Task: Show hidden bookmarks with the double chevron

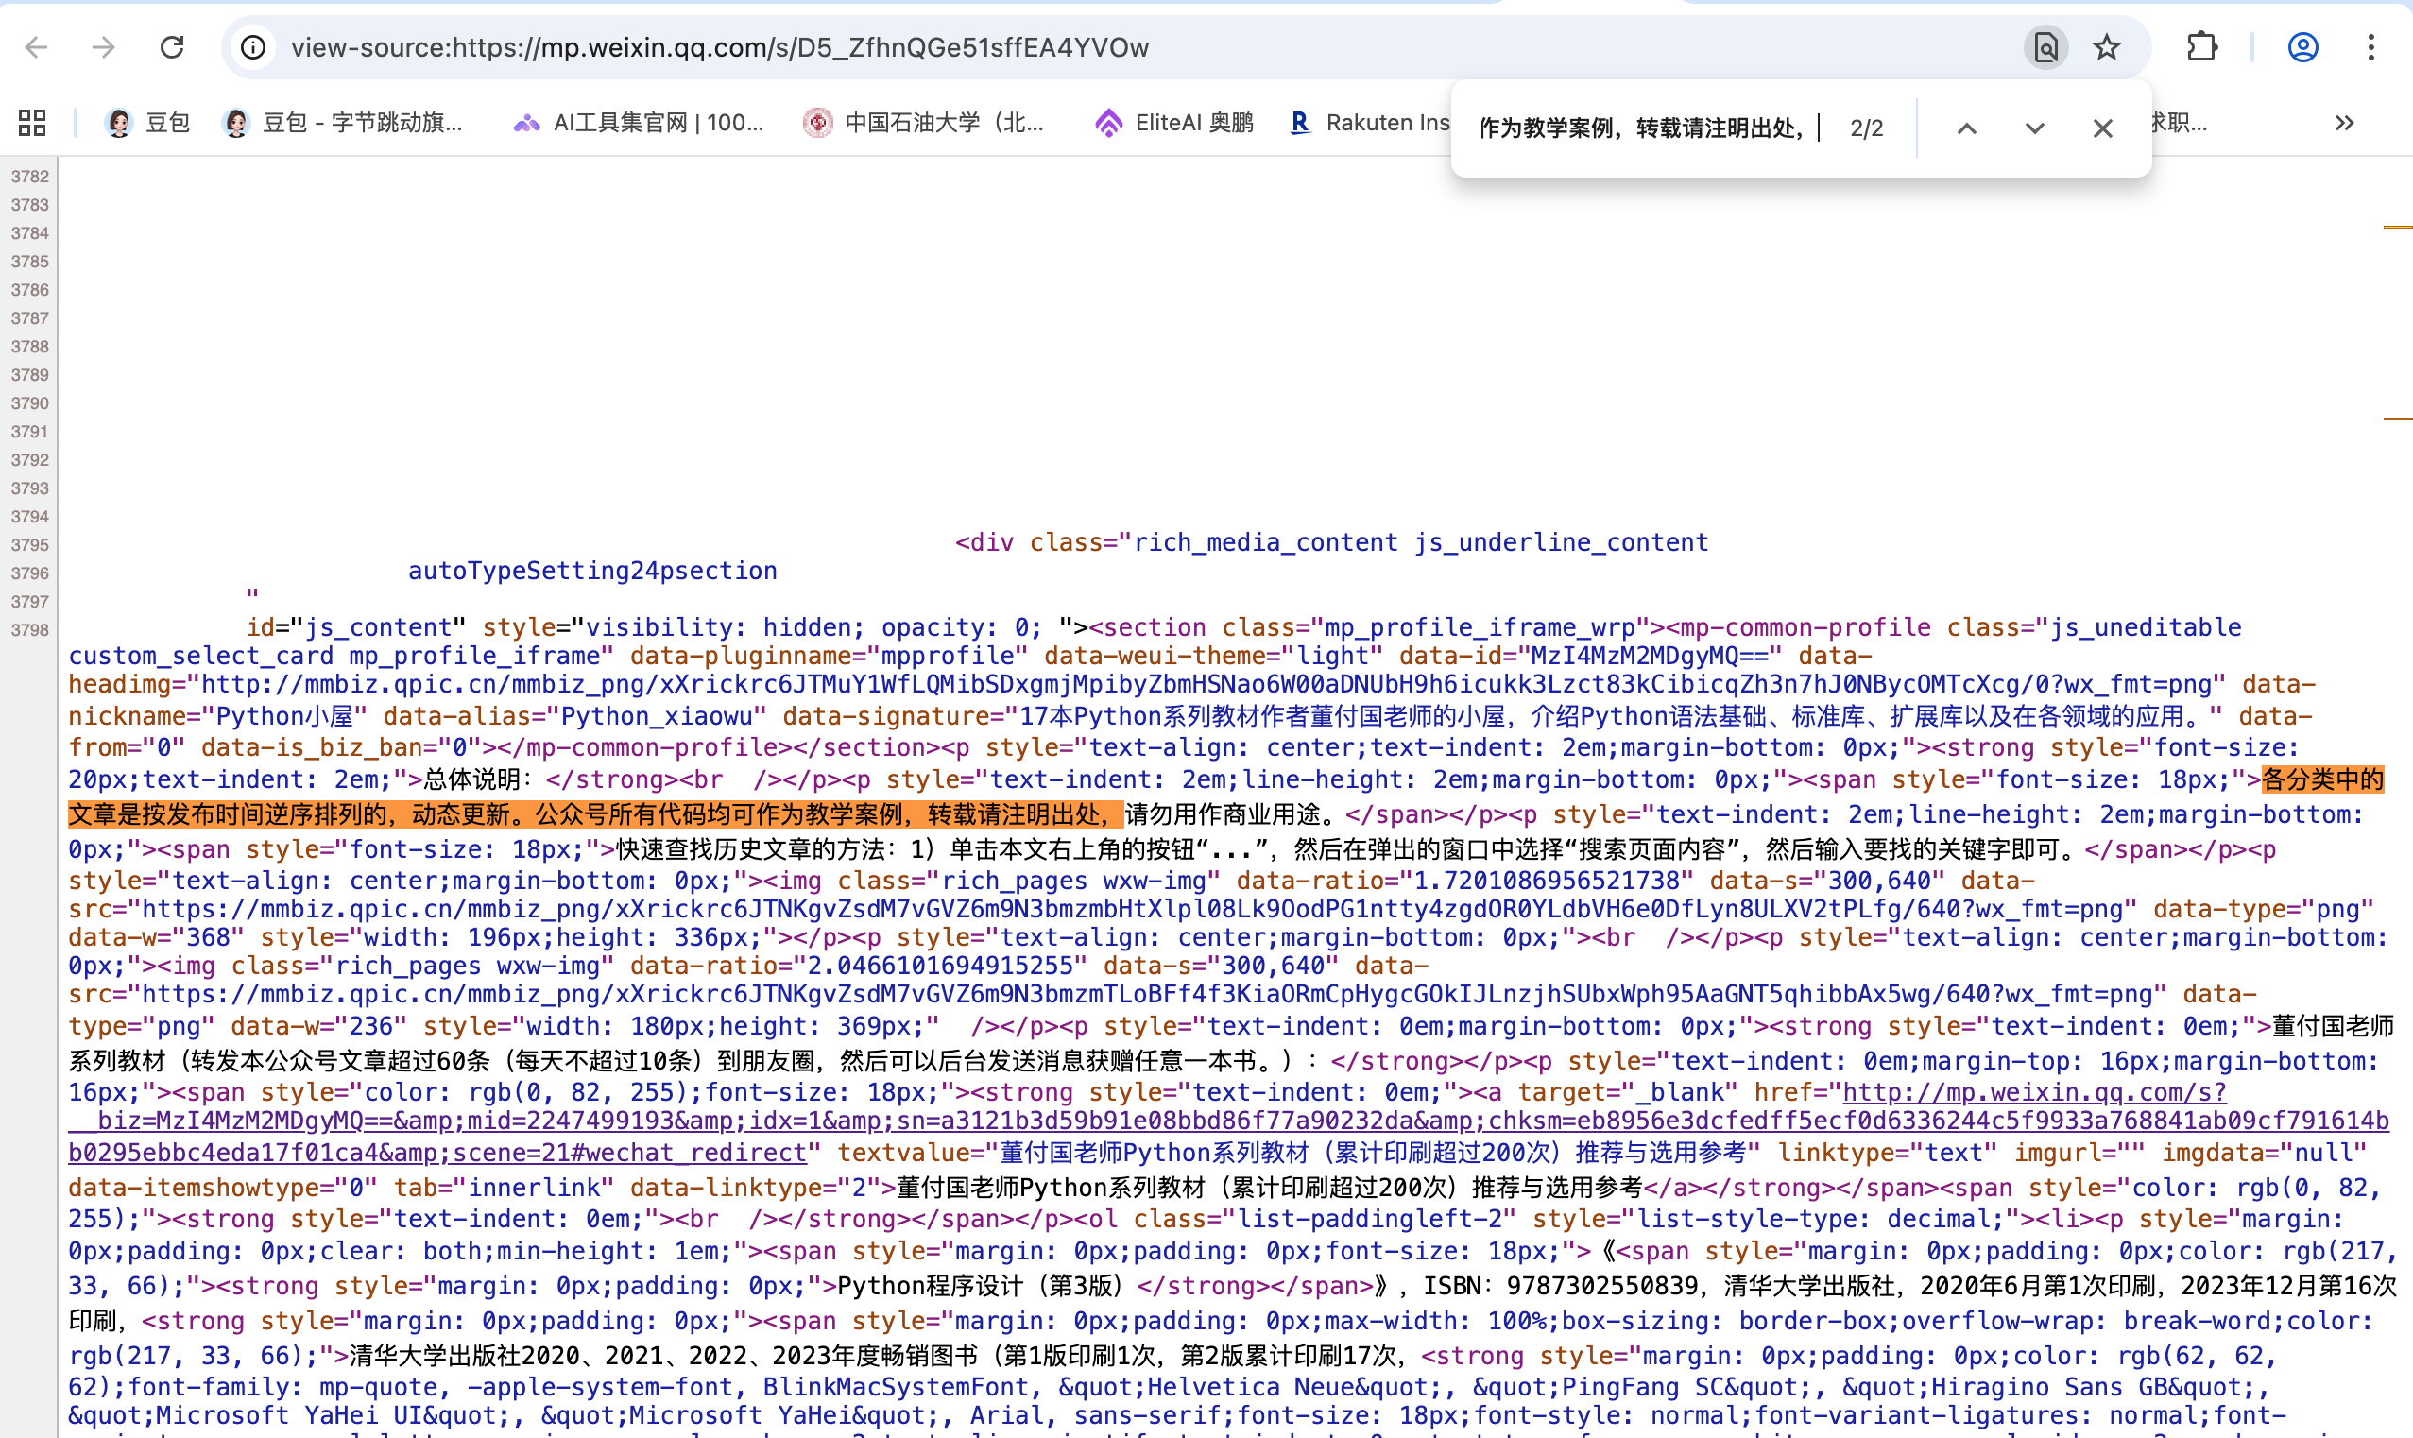Action: point(2344,123)
